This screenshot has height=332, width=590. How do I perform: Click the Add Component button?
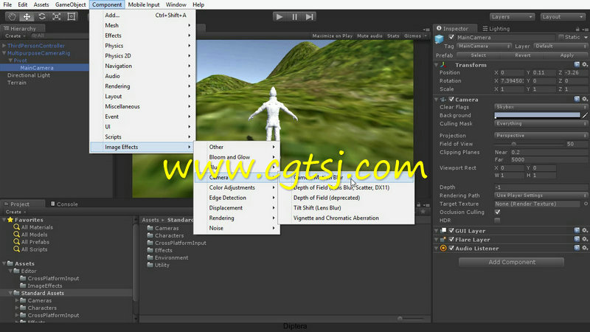point(511,262)
